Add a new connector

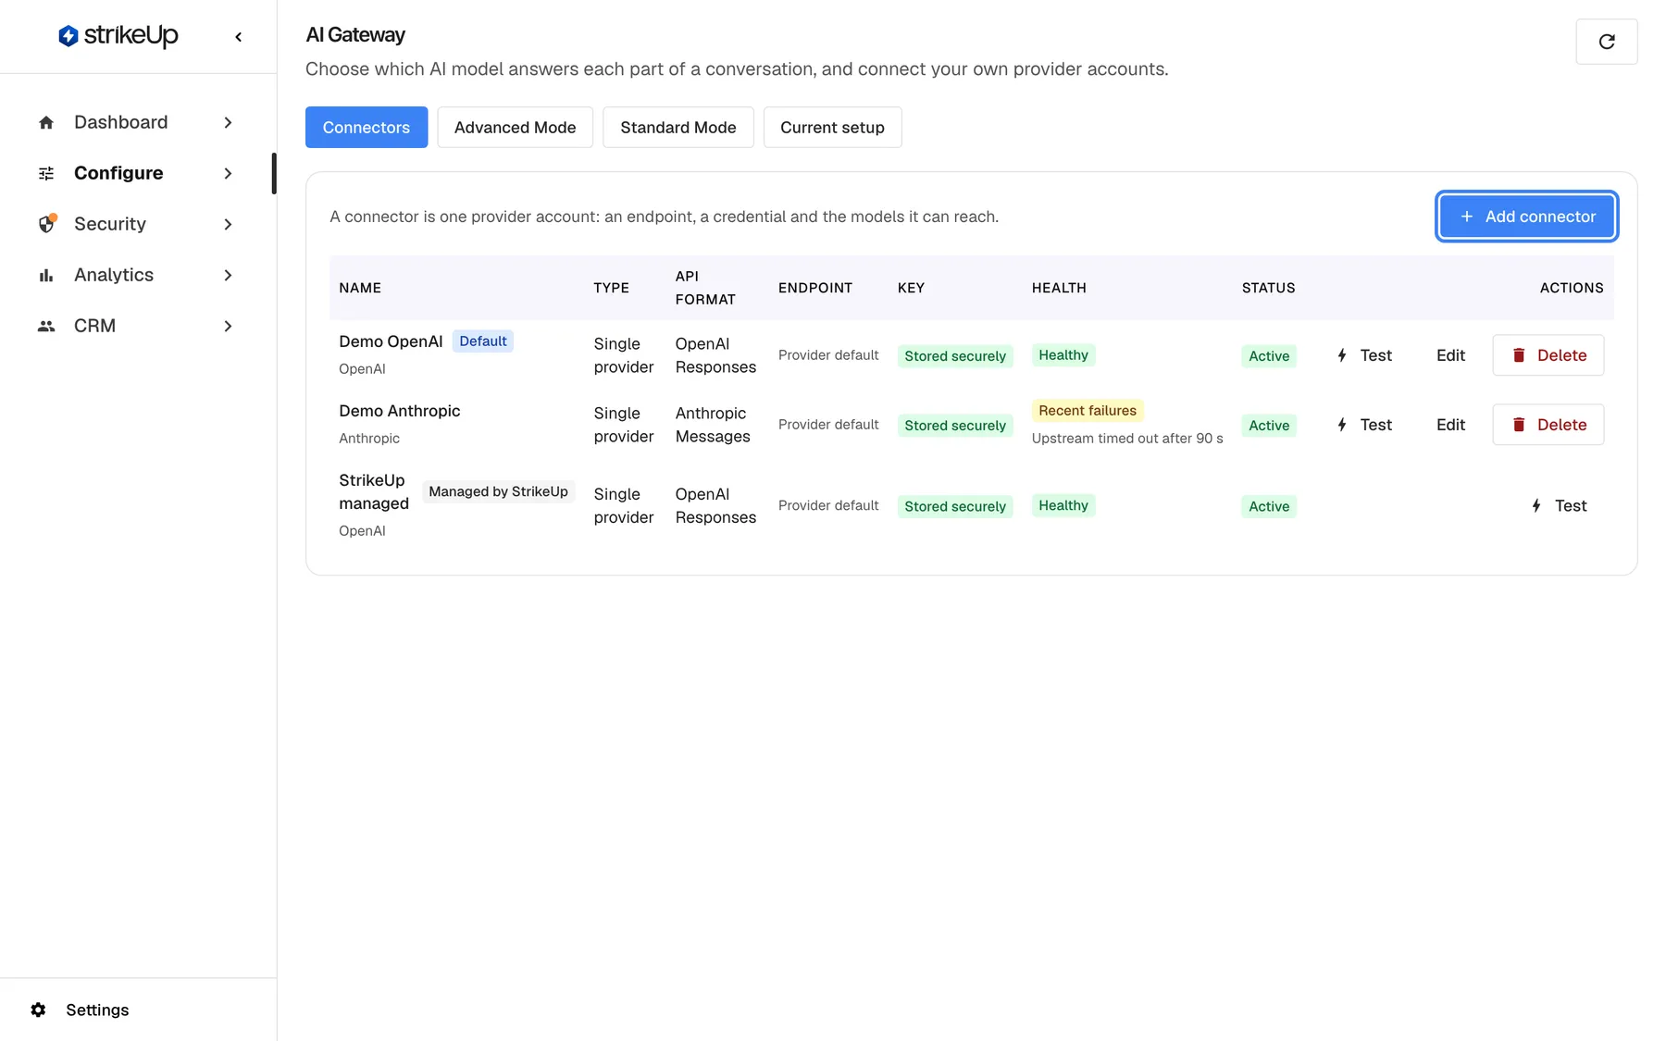point(1527,217)
